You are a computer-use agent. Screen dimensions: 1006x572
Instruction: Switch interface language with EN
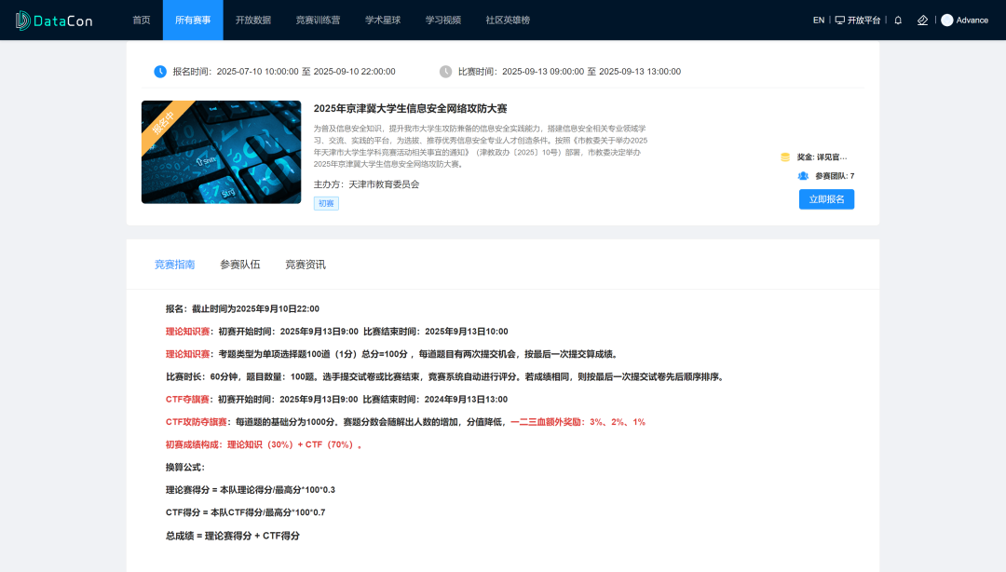pyautogui.click(x=818, y=20)
